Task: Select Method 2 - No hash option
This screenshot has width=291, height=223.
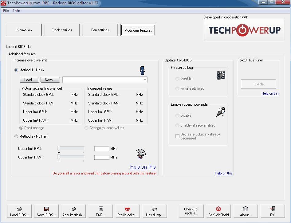Action: (x=17, y=136)
